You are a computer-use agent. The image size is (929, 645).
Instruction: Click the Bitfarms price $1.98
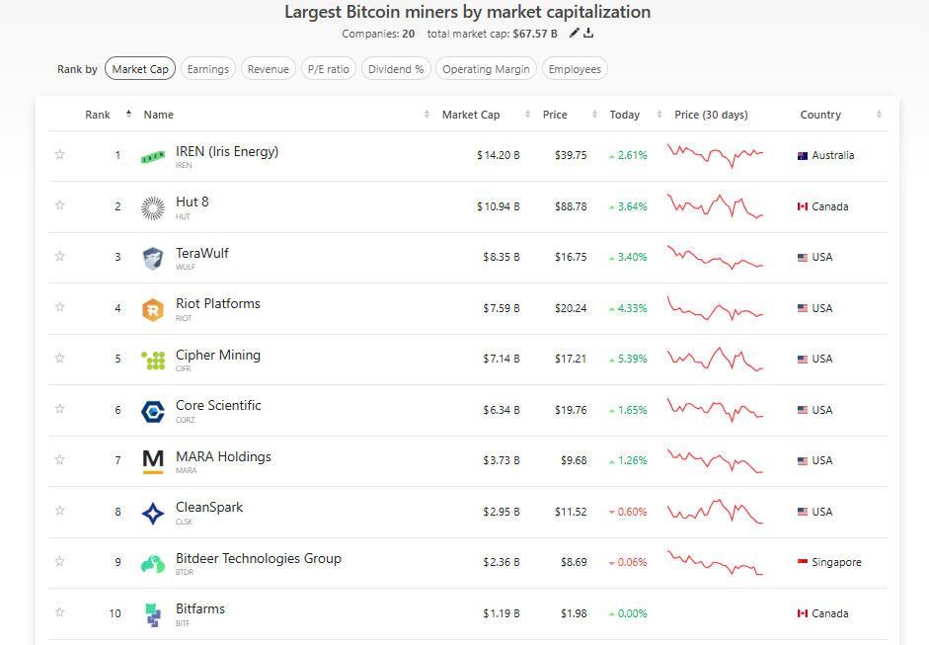pyautogui.click(x=574, y=613)
